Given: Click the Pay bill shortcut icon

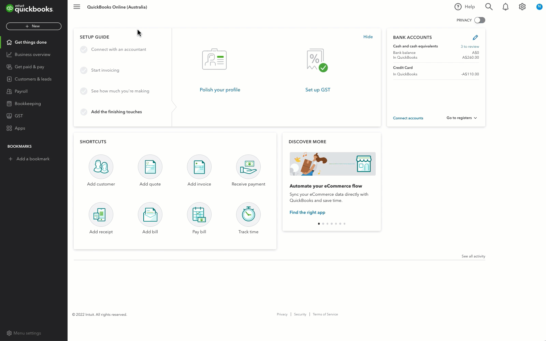Looking at the screenshot, I should tap(199, 214).
